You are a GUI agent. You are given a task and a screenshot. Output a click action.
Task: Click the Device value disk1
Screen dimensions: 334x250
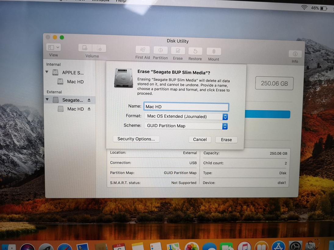pos(282,183)
